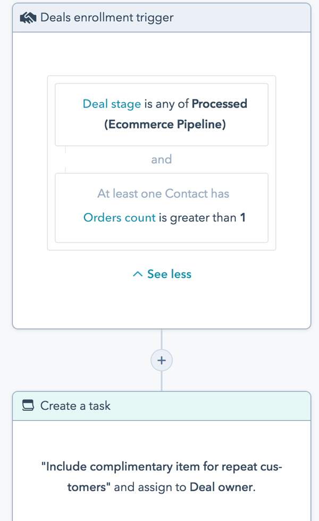
Task: Collapse trigger details with See less
Action: (x=169, y=274)
